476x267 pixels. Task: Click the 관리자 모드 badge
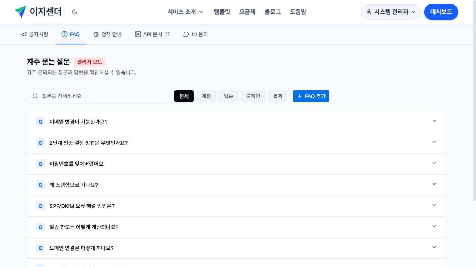pos(89,62)
